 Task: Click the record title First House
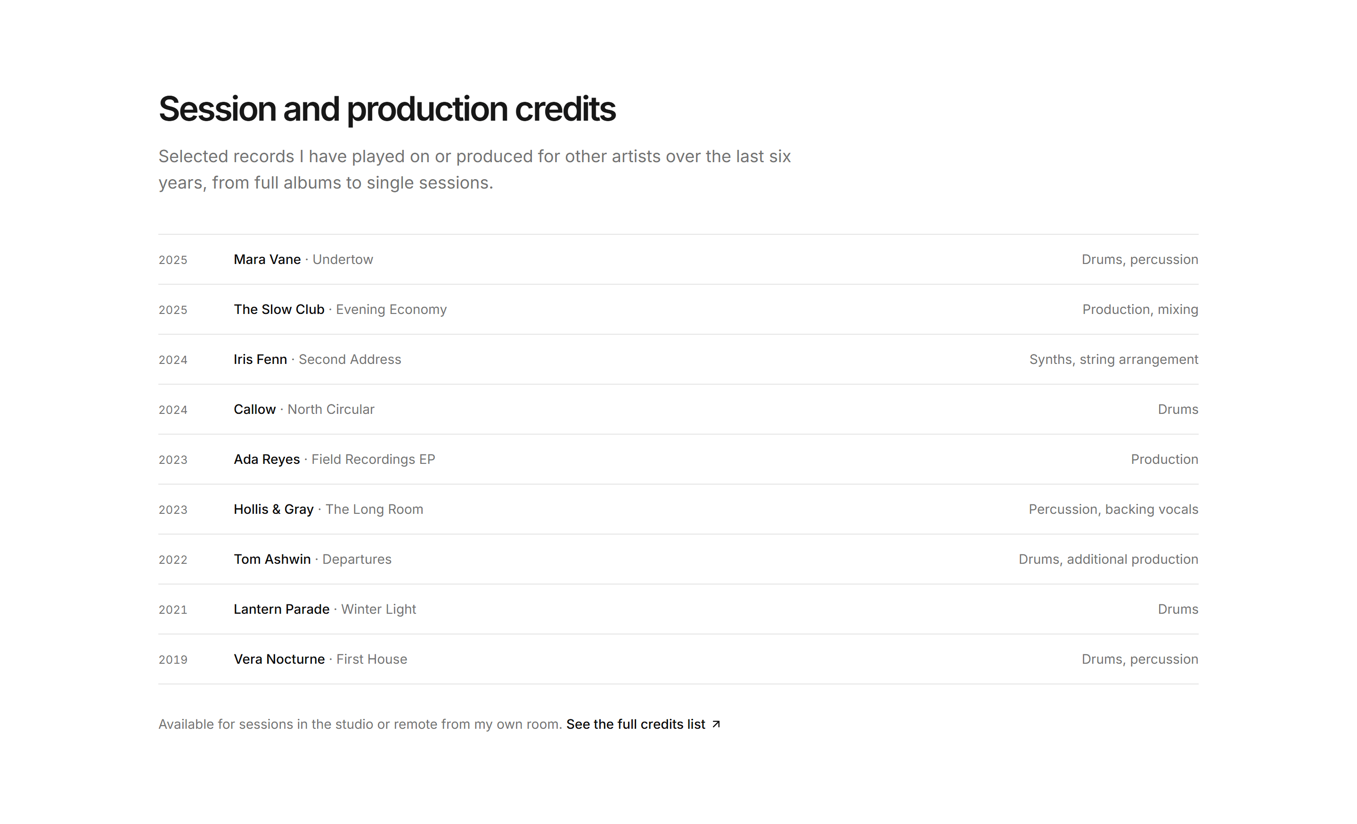pos(372,659)
